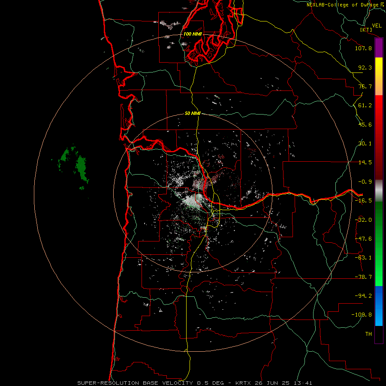This screenshot has width=386, height=386.
Task: Click the 100 NMI range ring label
Action: (193, 34)
